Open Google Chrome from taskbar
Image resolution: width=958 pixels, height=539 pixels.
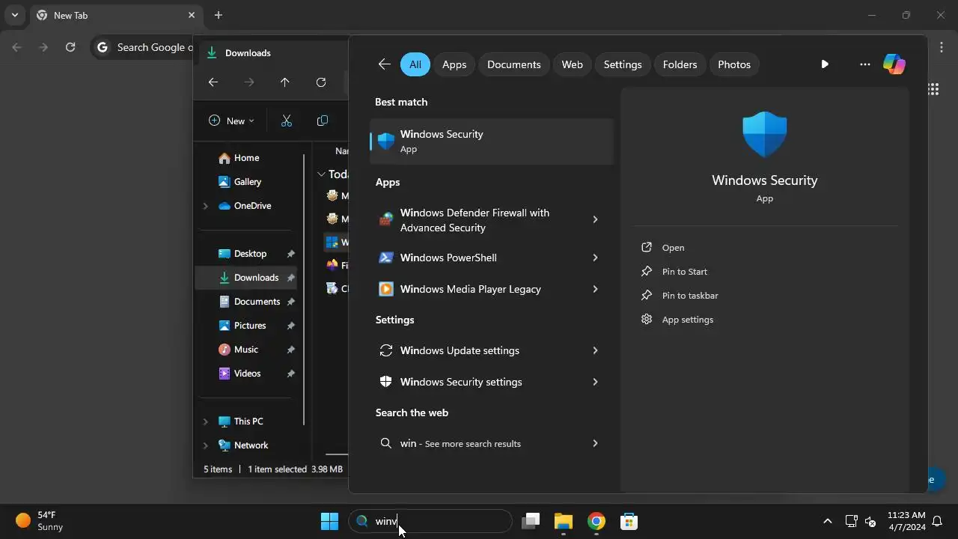(x=596, y=521)
